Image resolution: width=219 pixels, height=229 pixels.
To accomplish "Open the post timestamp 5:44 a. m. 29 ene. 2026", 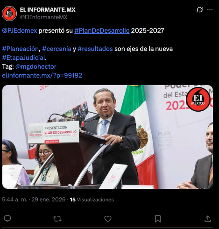I will (34, 200).
